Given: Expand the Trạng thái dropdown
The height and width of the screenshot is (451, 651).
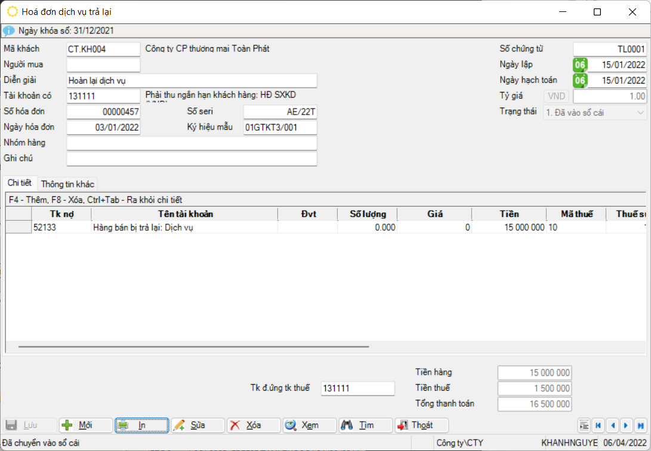Looking at the screenshot, I should coord(641,112).
